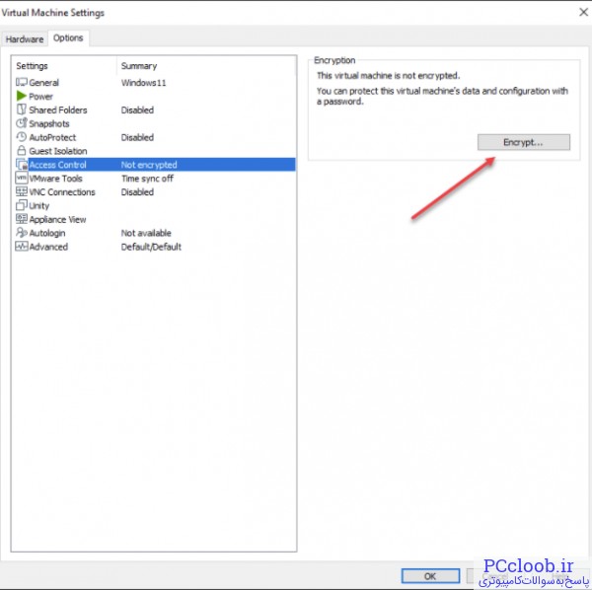Click the Not encrypted summary value
The width and height of the screenshot is (592, 590).
[149, 165]
